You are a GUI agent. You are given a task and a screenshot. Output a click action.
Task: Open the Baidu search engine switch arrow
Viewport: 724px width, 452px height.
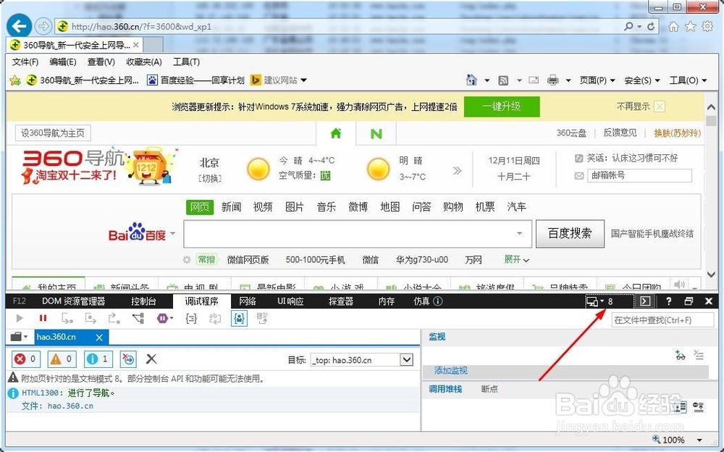click(173, 233)
